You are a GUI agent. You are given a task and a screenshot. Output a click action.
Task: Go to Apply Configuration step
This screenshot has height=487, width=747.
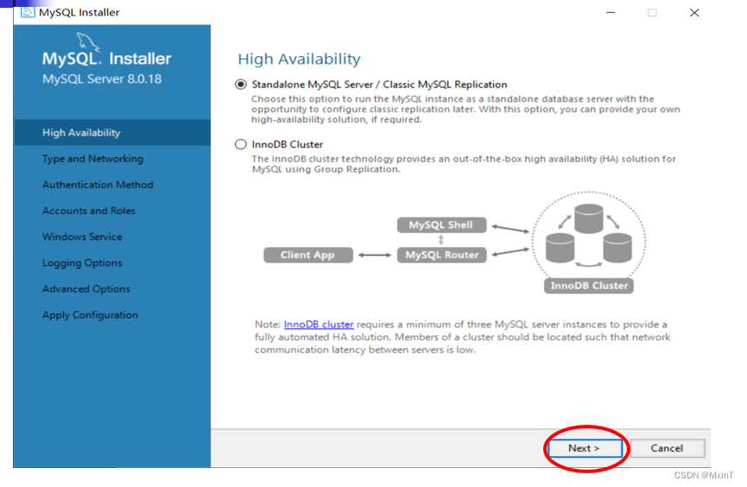point(90,315)
